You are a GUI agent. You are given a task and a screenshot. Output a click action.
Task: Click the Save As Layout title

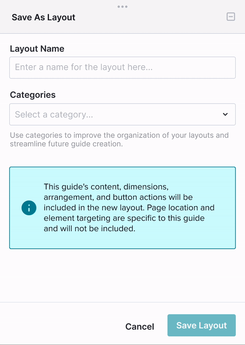pos(43,17)
